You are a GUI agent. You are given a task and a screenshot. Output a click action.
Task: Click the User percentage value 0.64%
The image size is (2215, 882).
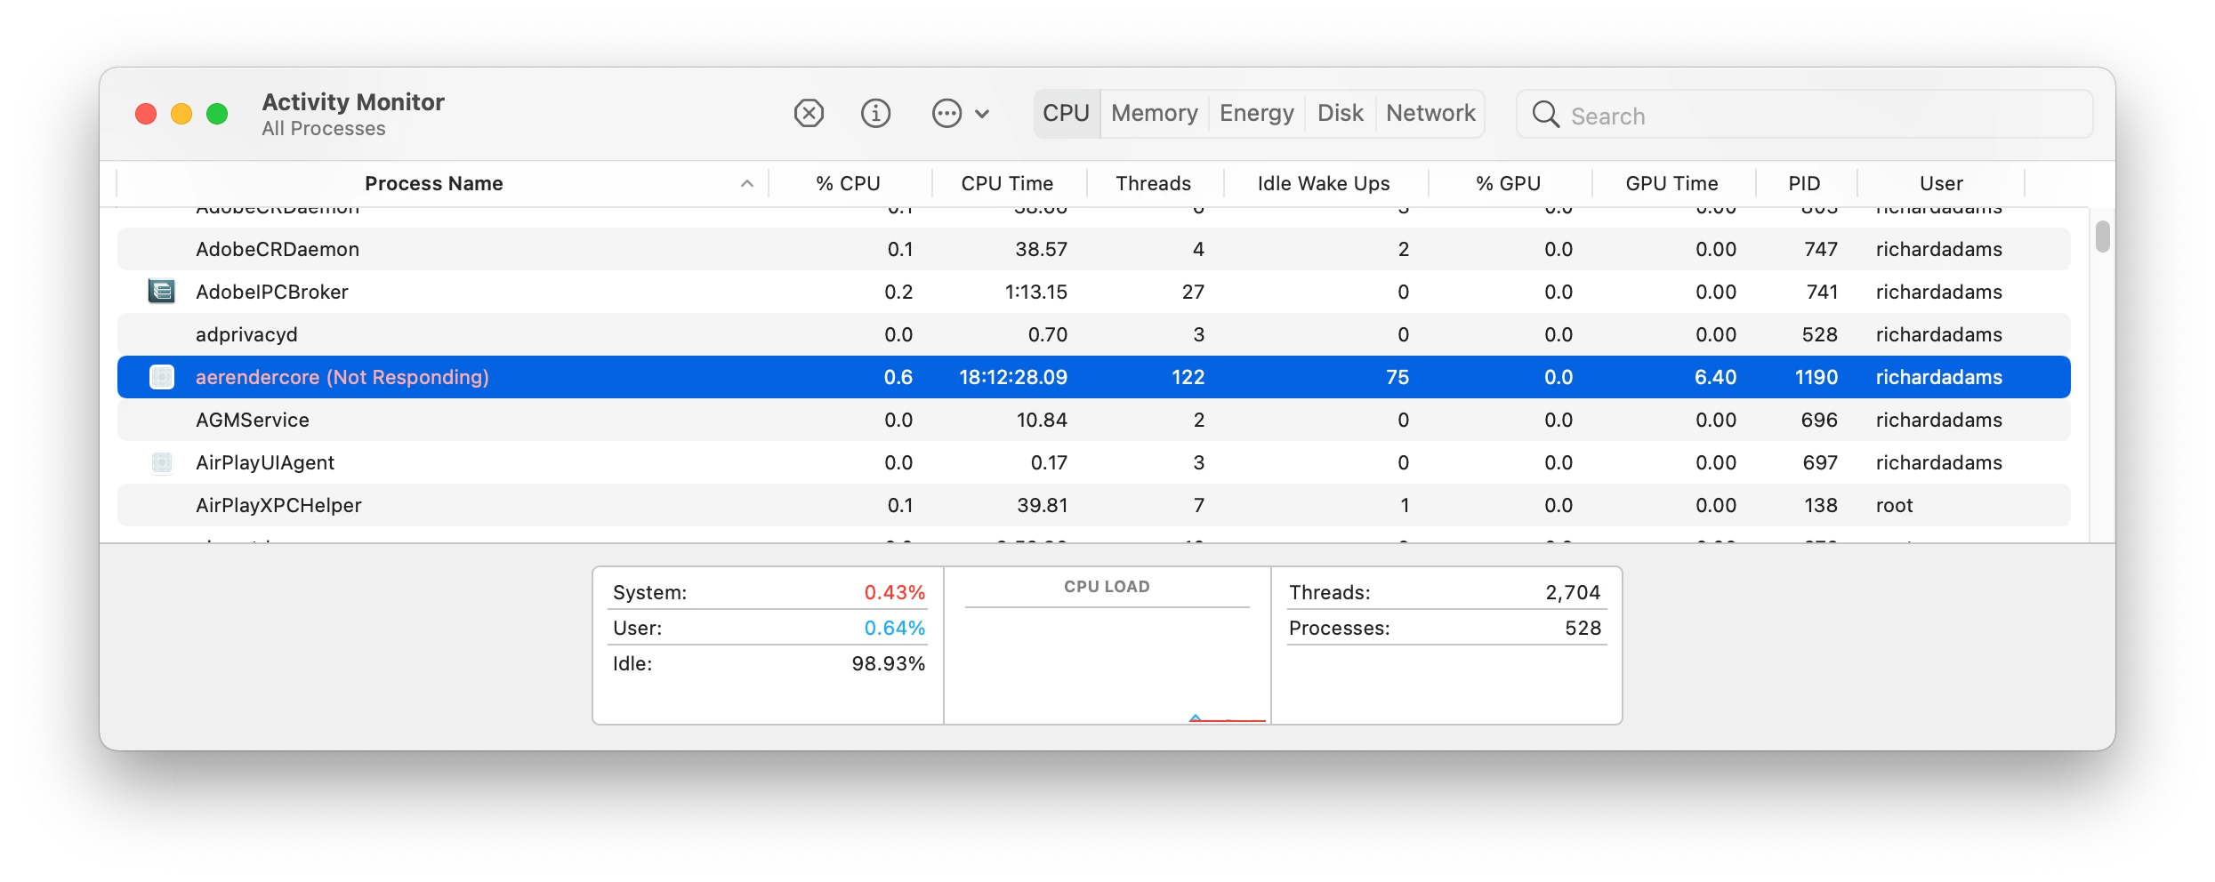[x=895, y=628]
